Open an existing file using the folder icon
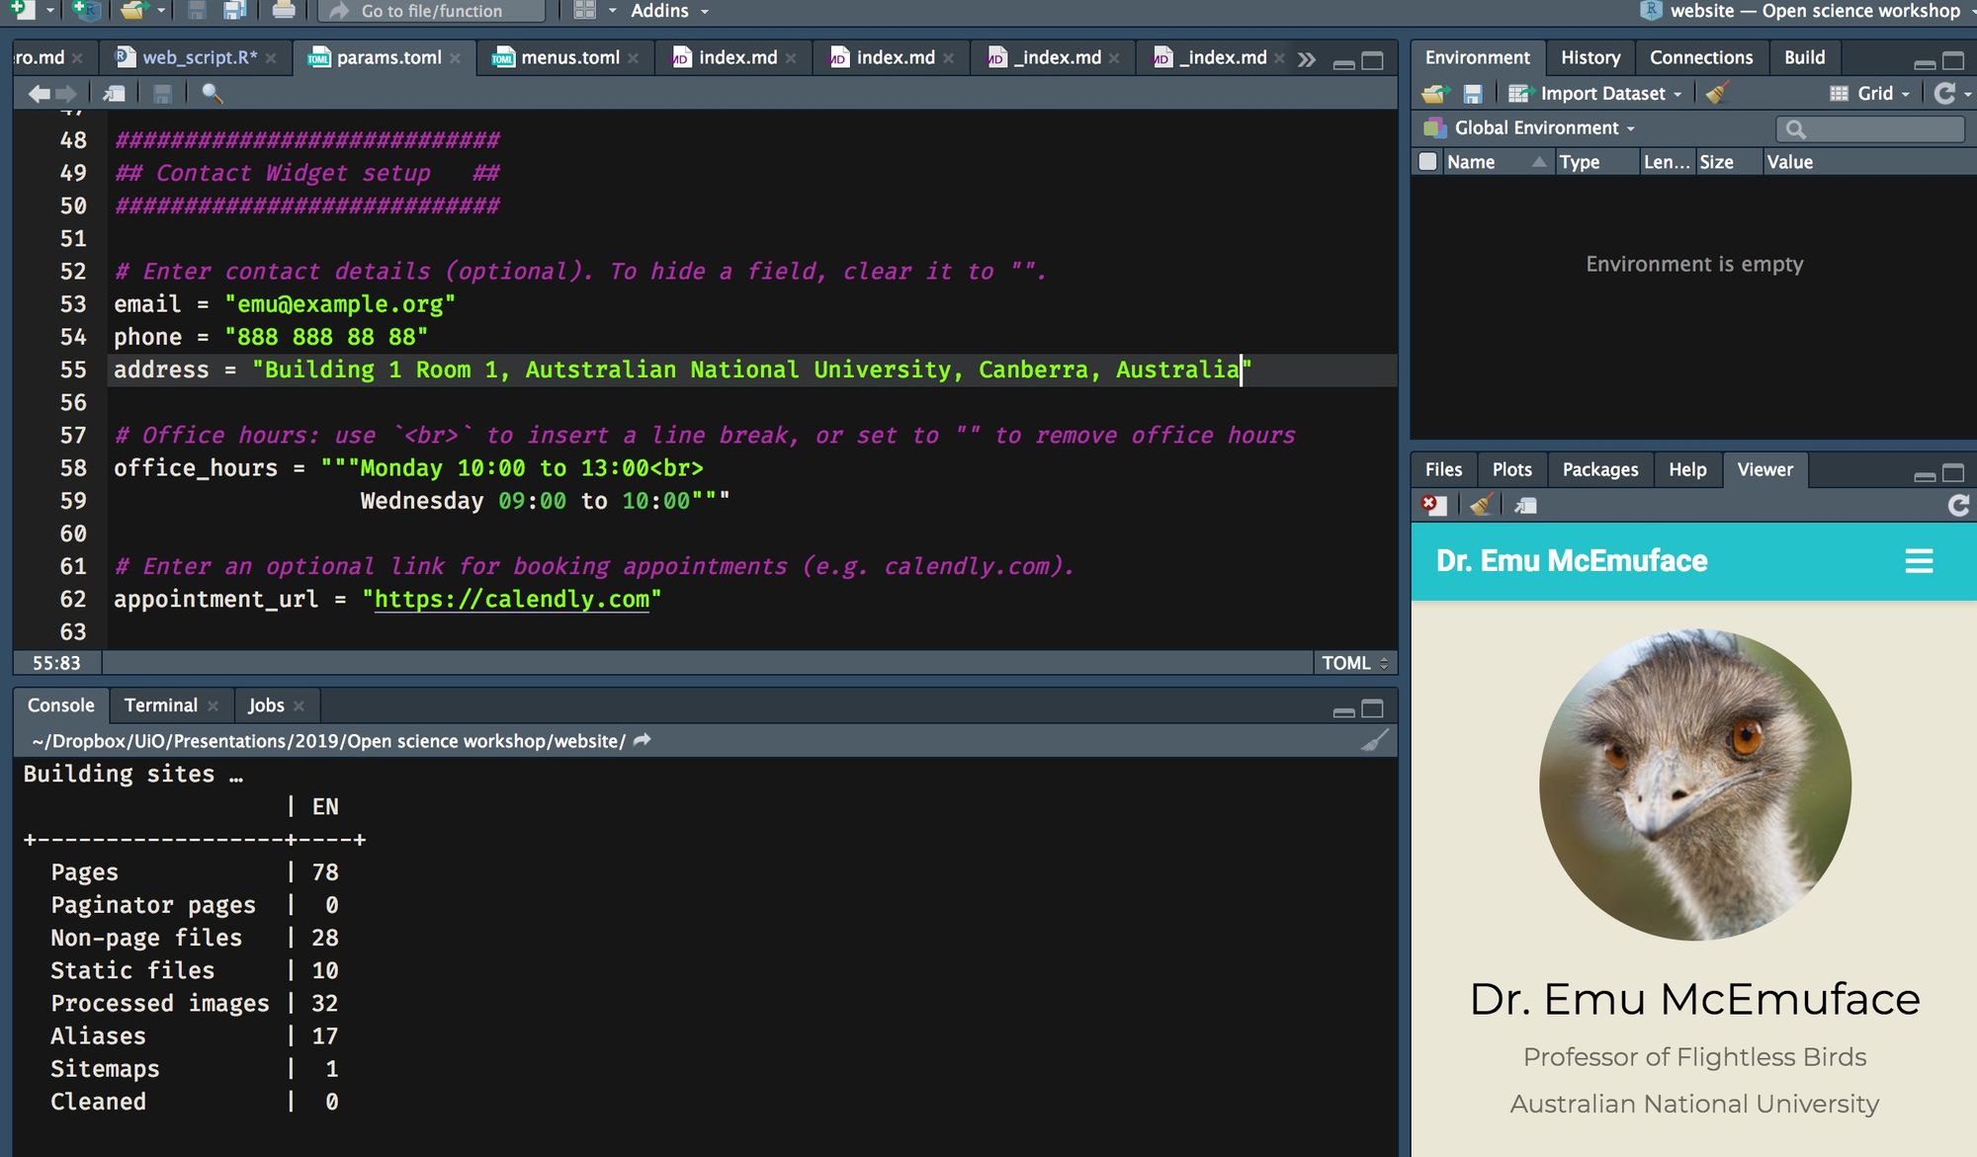 click(x=129, y=11)
